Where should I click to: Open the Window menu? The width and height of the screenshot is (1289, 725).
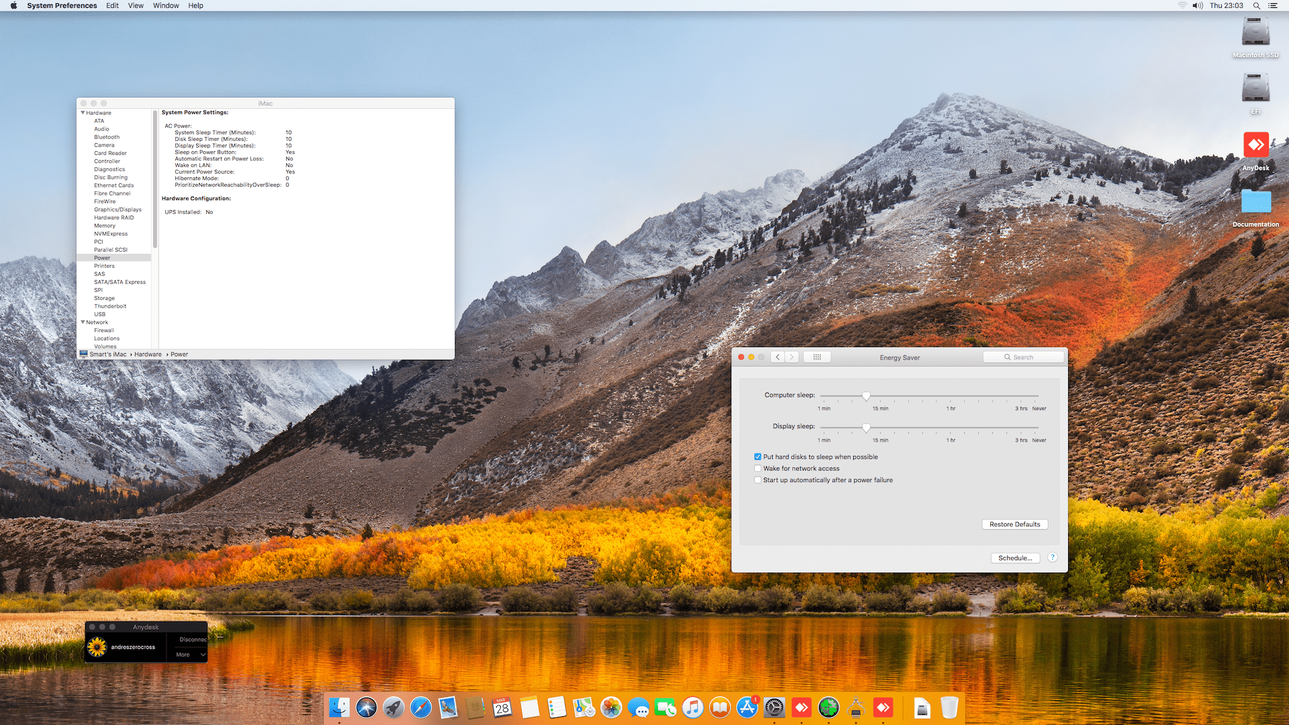pos(165,5)
